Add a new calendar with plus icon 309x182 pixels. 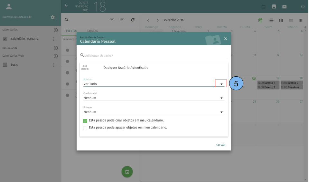pyautogui.click(x=55, y=30)
